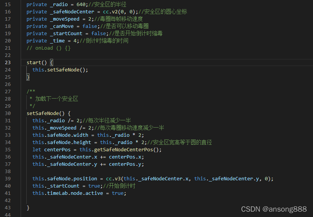
Task: Click the comment '安全区的半径'
Action: [x=110, y=4]
